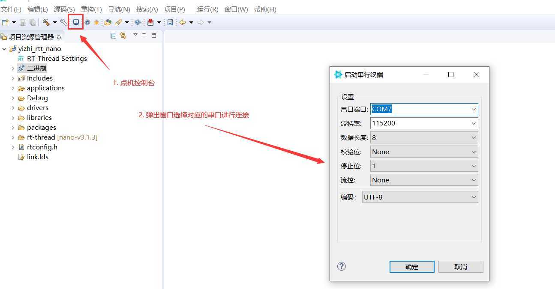Click the hammer Build icon
Image resolution: width=555 pixels, height=289 pixels.
coord(46,22)
